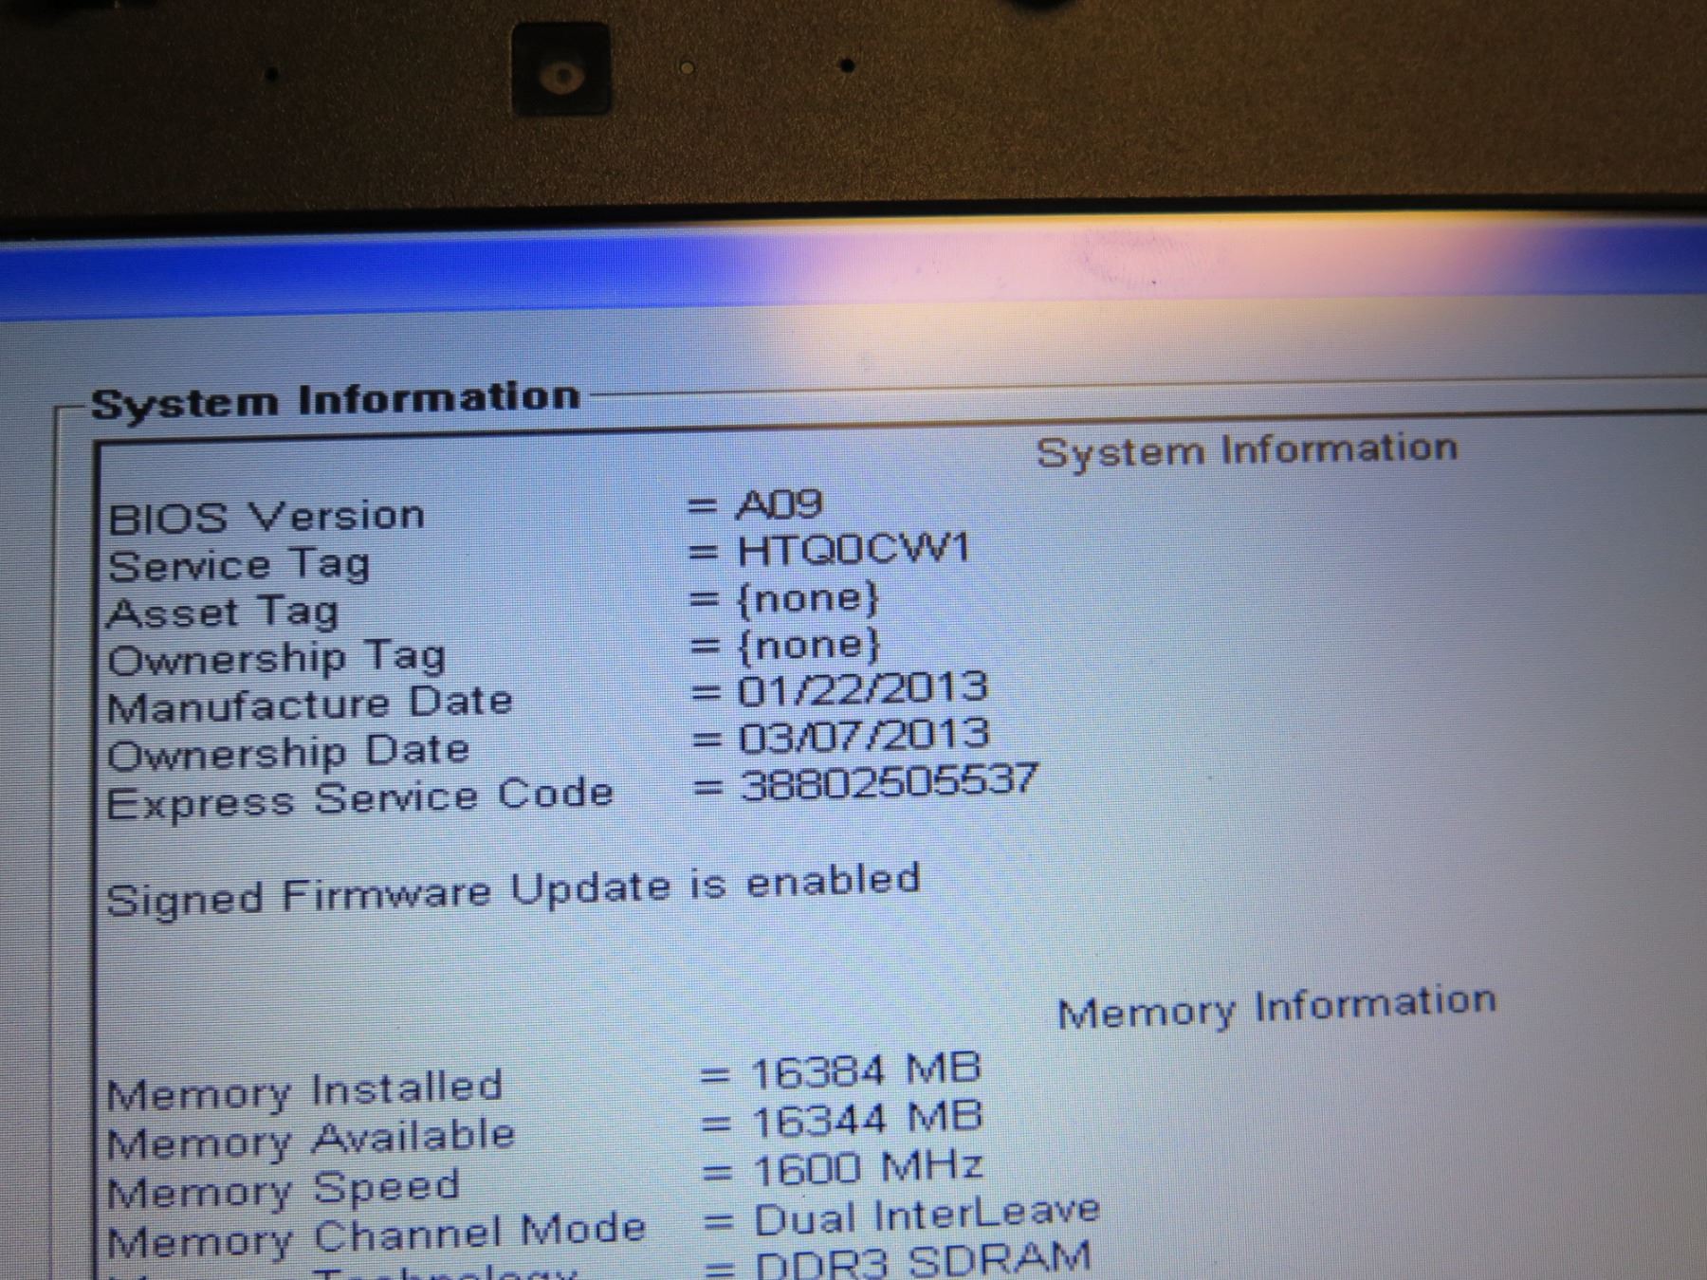Select the A09 BIOS version value

coord(779,504)
